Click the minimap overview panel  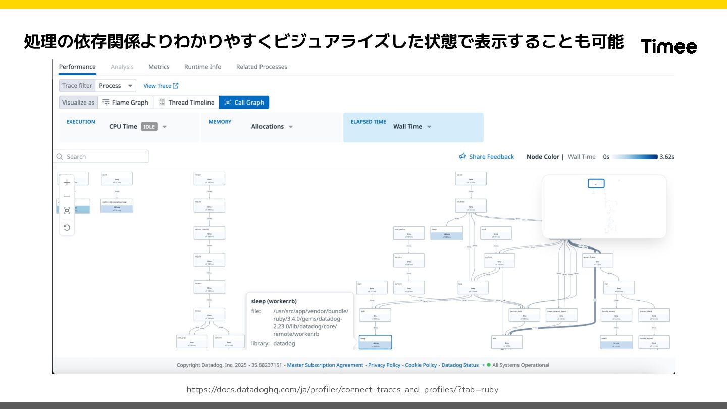tap(604, 207)
